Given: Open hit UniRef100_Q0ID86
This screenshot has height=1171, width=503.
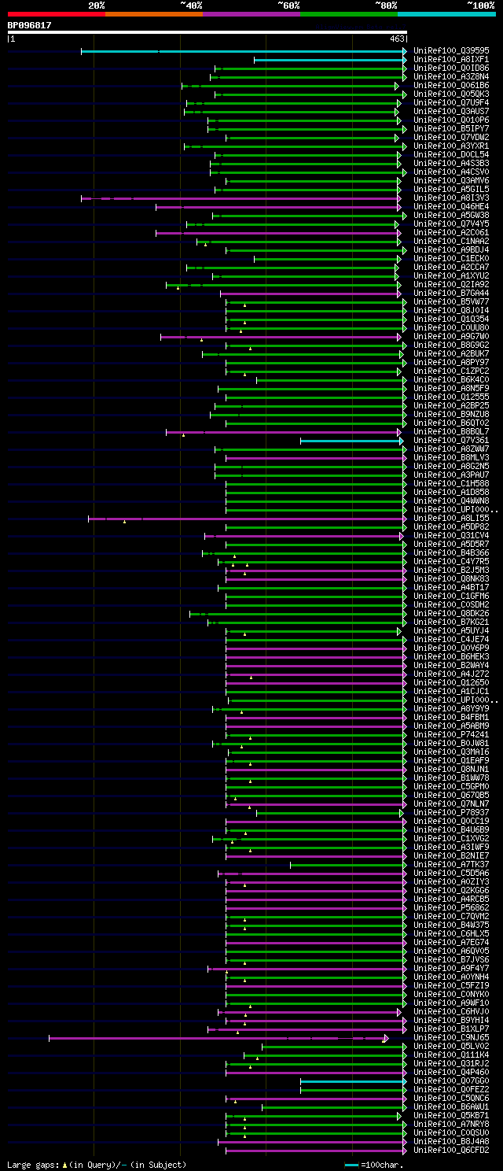Looking at the screenshot, I should (x=451, y=68).
